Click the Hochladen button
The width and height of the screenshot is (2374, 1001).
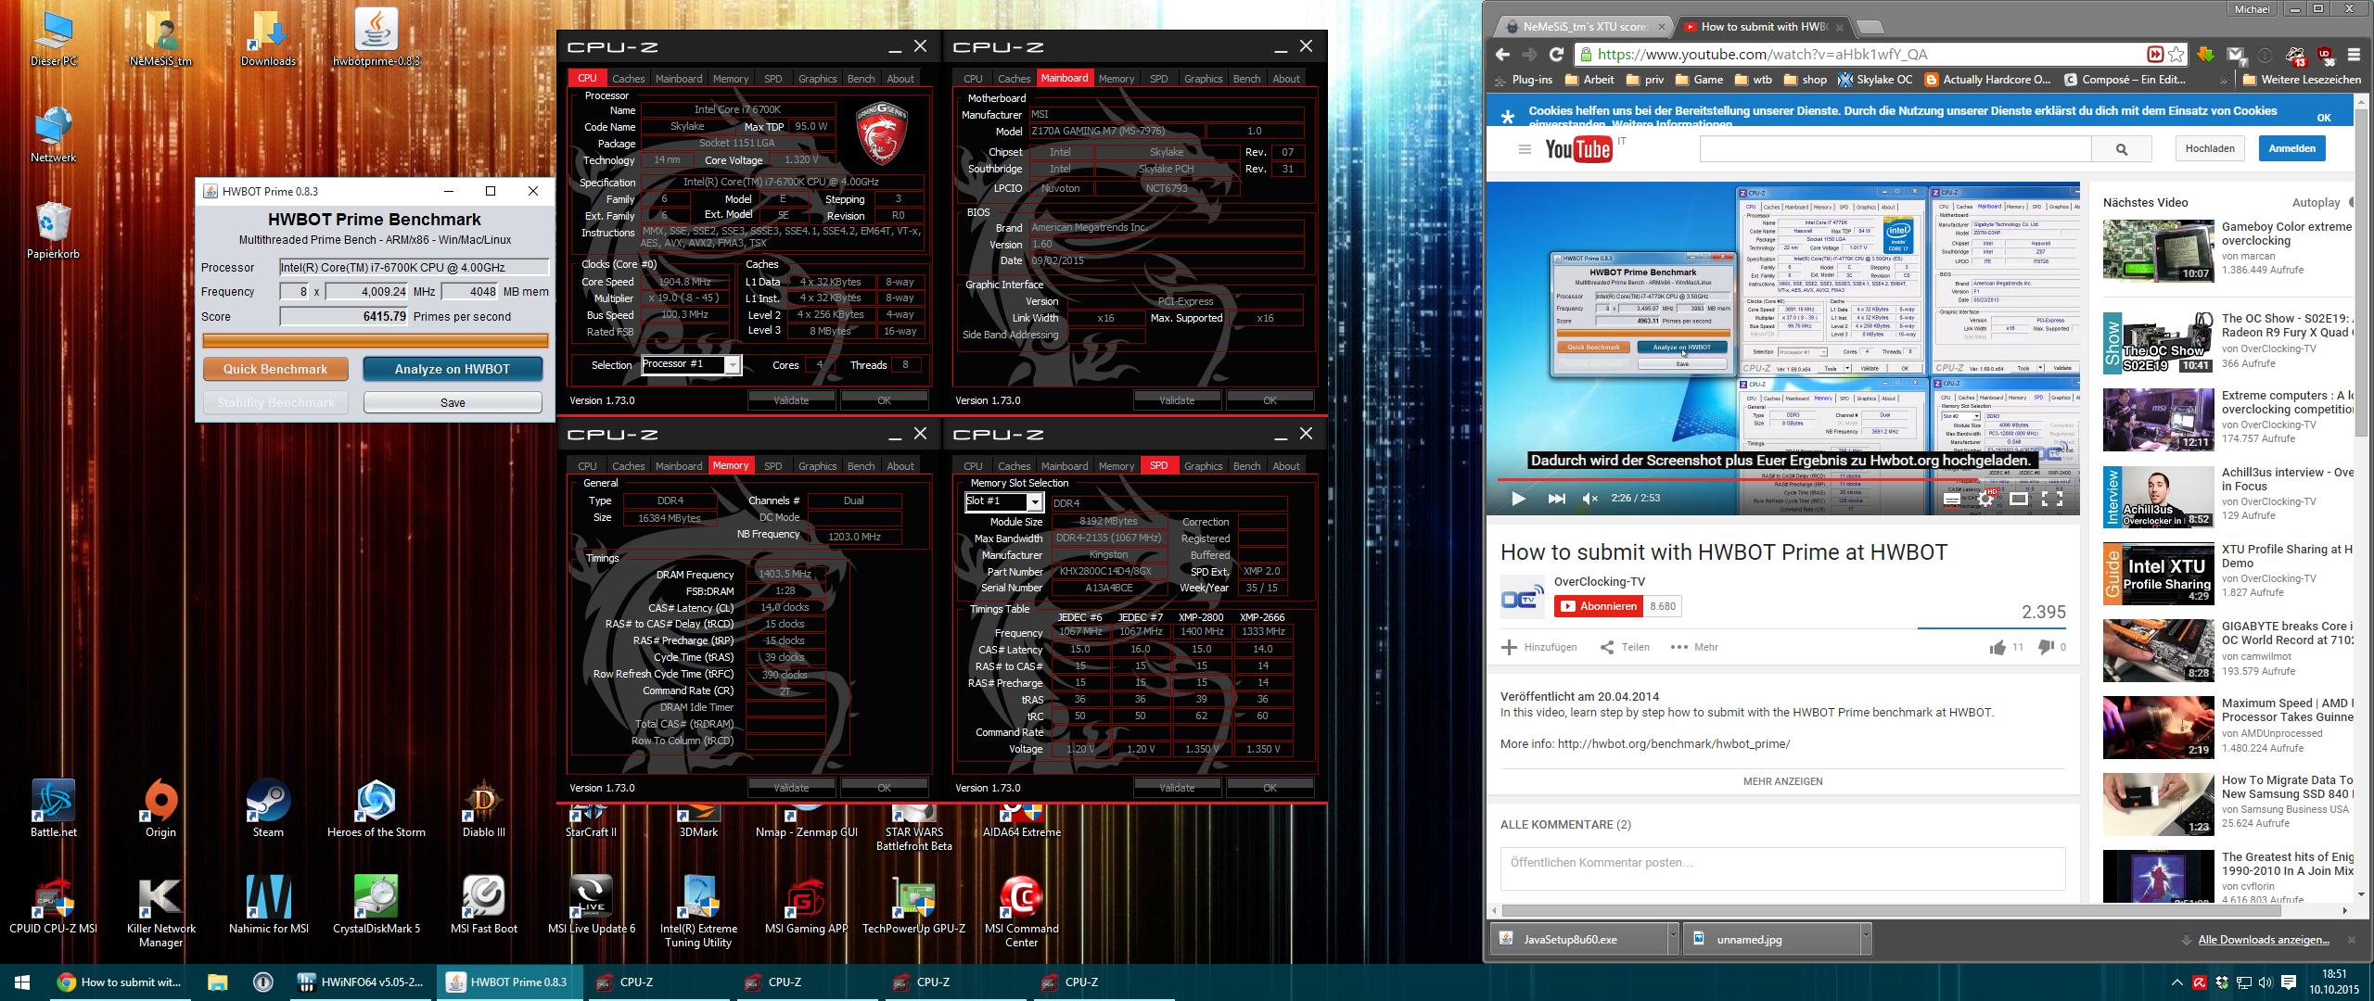point(2210,148)
